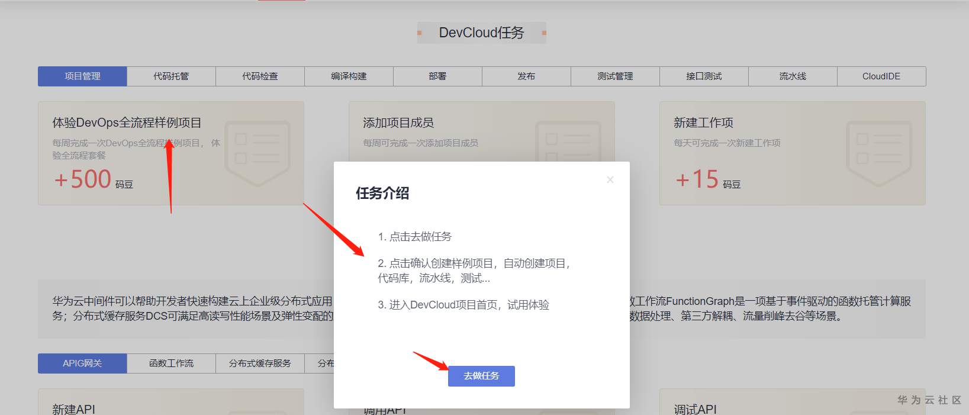Click checklist icon on 体验DevOps card

point(257,153)
